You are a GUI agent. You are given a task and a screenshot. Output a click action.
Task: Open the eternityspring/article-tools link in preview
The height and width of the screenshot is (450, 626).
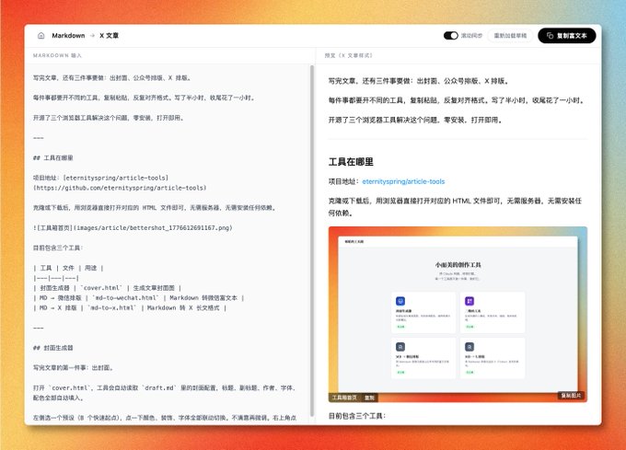pyautogui.click(x=403, y=181)
